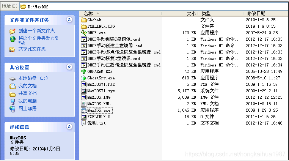Sort files by 大小 column header
289x161 pixels.
point(180,13)
